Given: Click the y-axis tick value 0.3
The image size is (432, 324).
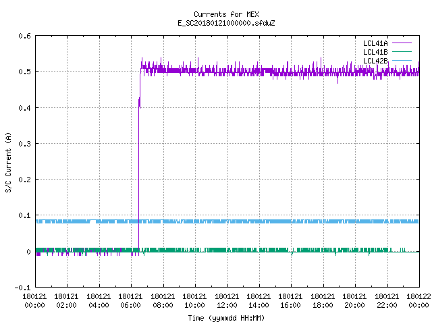Looking at the screenshot, I should coord(24,144).
